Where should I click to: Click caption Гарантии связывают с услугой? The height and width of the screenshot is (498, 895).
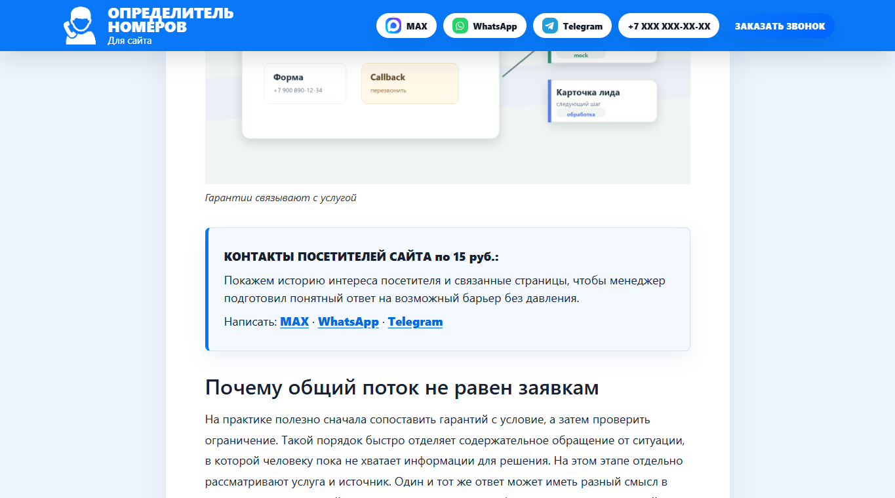[281, 197]
